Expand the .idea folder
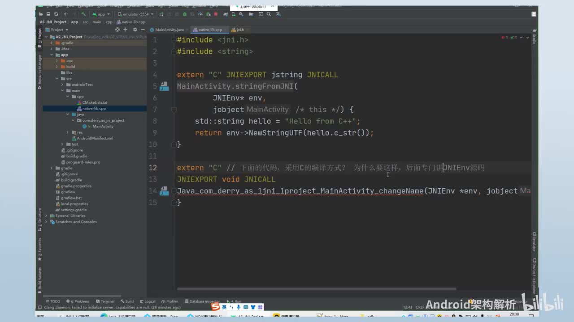This screenshot has width=574, height=322. (52, 49)
